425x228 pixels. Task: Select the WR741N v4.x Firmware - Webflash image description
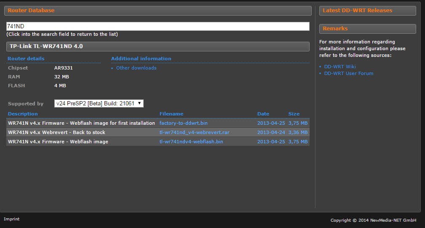(x=58, y=142)
